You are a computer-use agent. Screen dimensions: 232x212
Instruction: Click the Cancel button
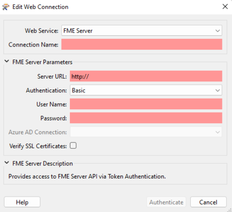[208, 202]
